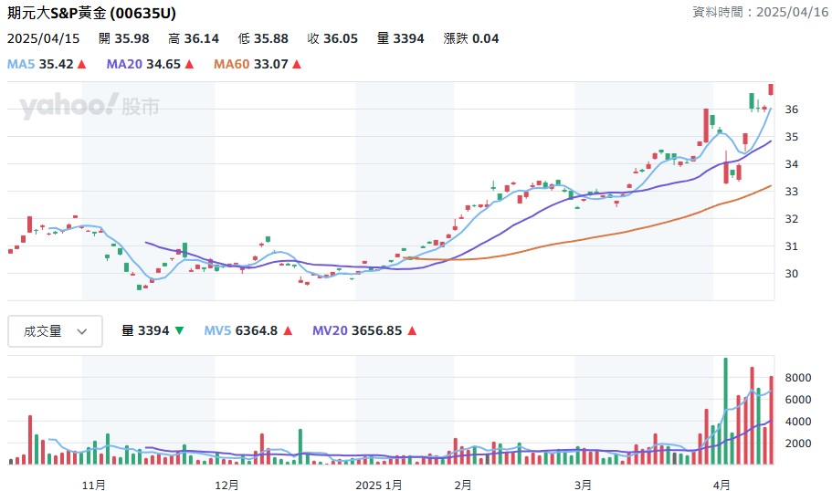Click the 高 36.14 high price
The height and width of the screenshot is (491, 832).
tap(194, 38)
